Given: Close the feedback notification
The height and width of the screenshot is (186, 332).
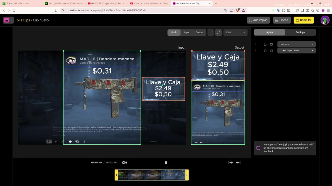Looking at the screenshot, I should click(313, 144).
